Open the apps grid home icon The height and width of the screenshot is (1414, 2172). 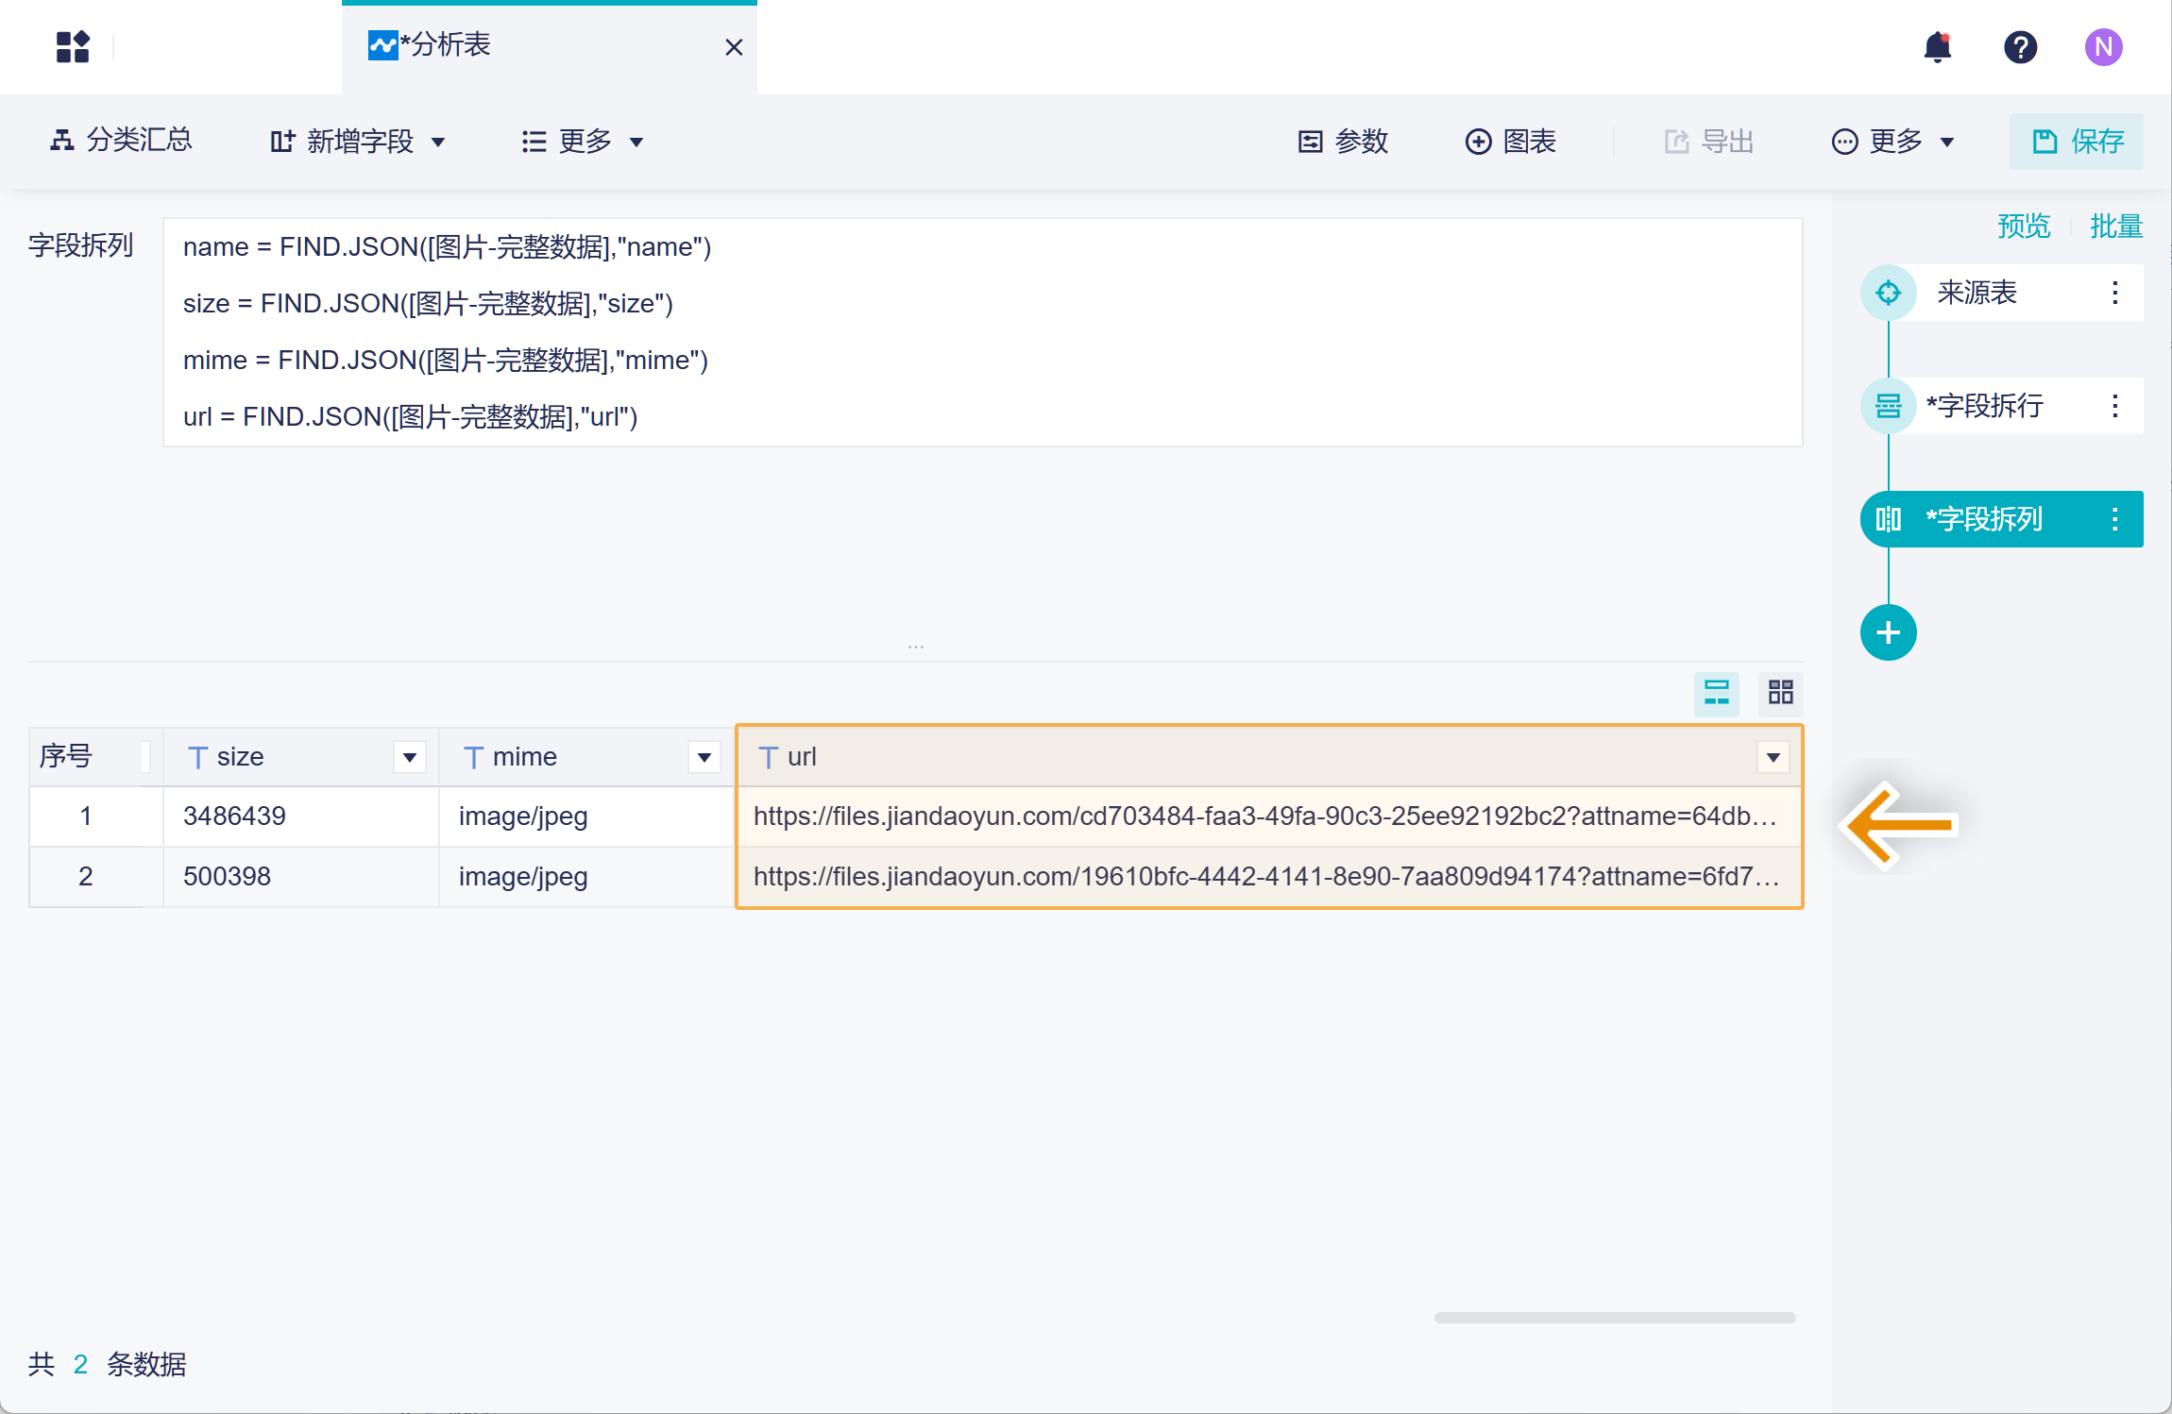click(73, 46)
